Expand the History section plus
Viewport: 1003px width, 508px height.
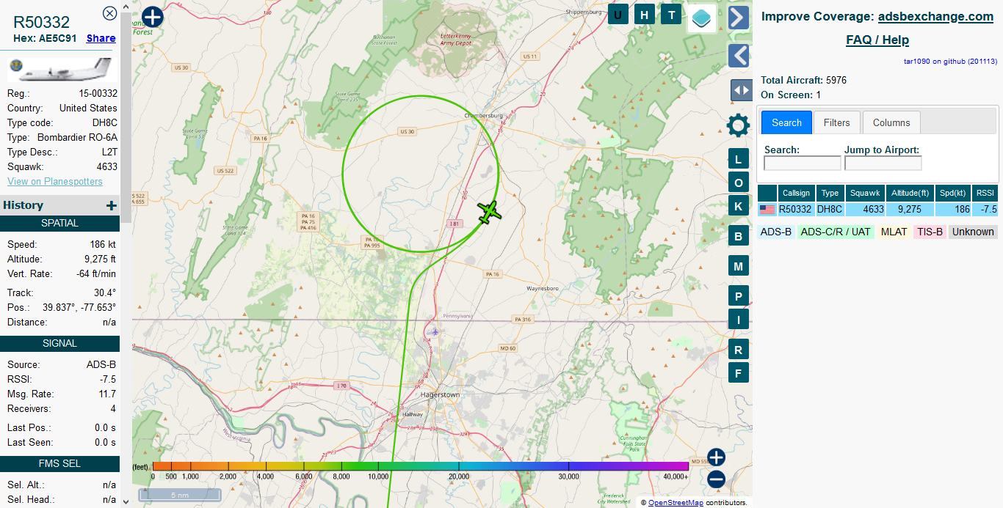tap(112, 206)
